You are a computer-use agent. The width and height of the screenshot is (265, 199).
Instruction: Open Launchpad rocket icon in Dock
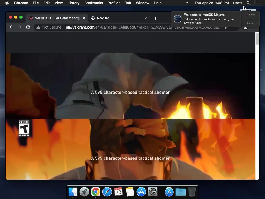[84, 192]
